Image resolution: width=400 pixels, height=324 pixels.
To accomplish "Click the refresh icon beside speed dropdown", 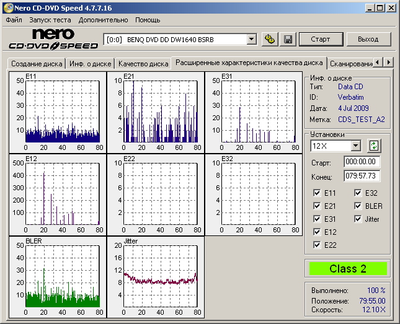I will click(x=373, y=146).
